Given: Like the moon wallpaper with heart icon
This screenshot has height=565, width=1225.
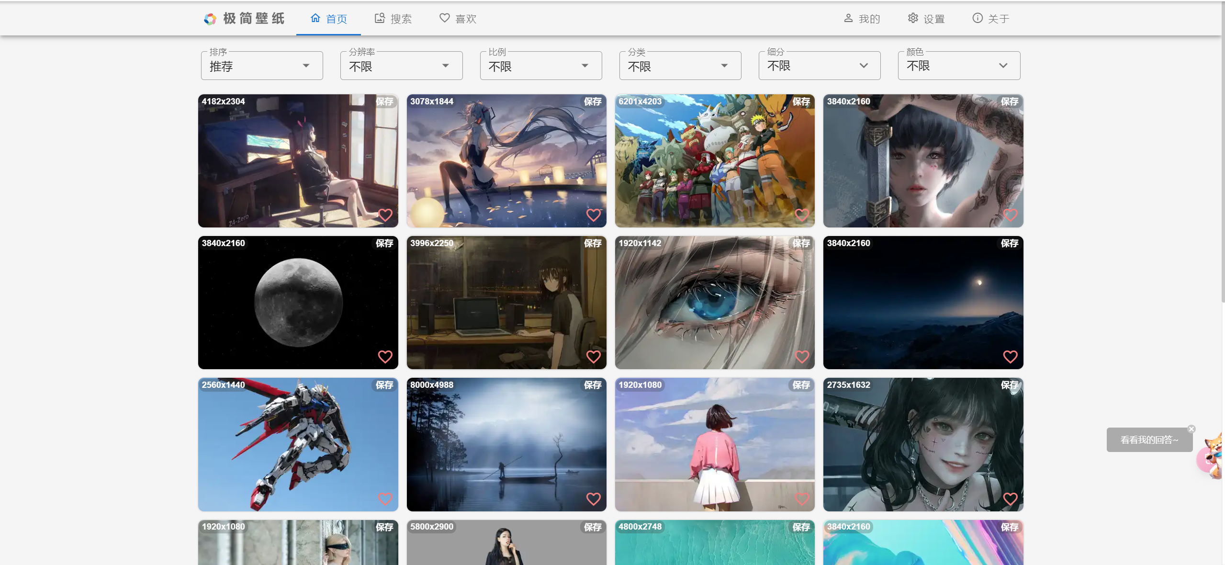Looking at the screenshot, I should pyautogui.click(x=385, y=357).
